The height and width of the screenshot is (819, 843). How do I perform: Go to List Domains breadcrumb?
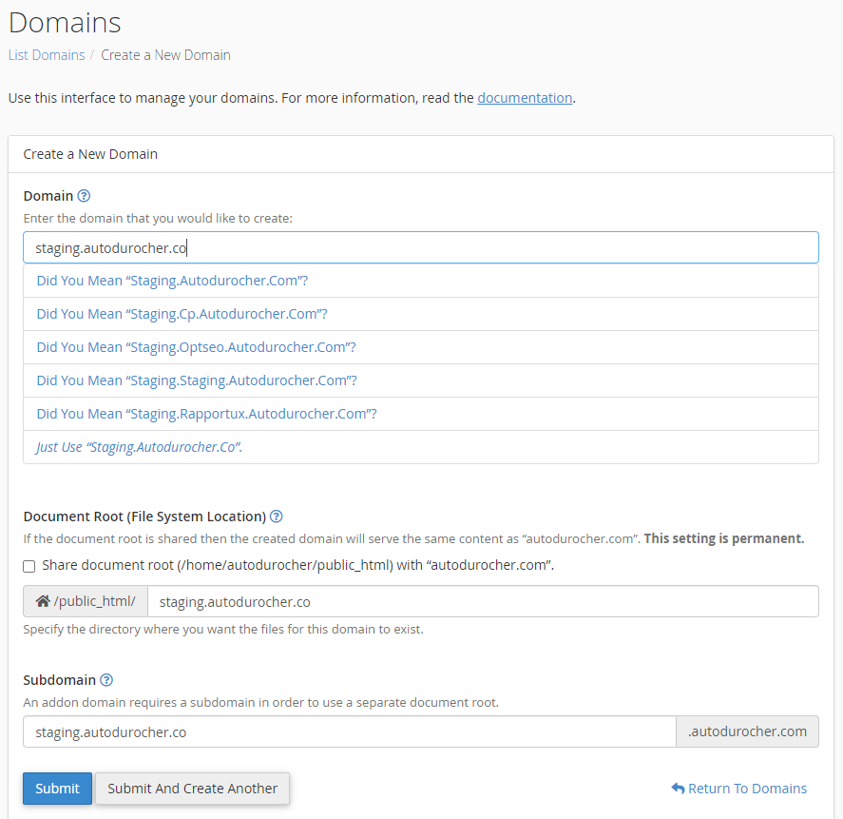point(47,55)
